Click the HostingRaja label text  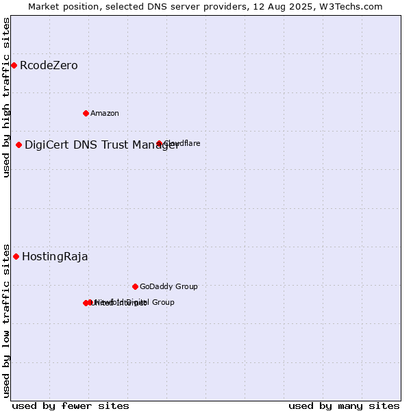coord(55,257)
